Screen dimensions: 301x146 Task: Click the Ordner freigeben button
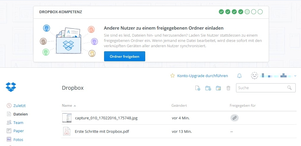point(124,56)
